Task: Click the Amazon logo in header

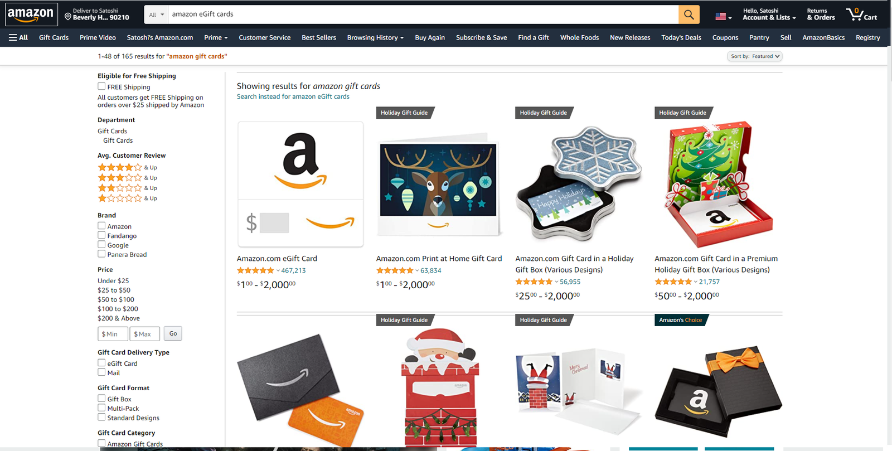Action: [x=31, y=14]
